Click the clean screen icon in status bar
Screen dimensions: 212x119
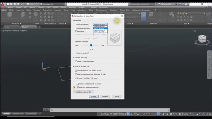[x=207, y=114]
